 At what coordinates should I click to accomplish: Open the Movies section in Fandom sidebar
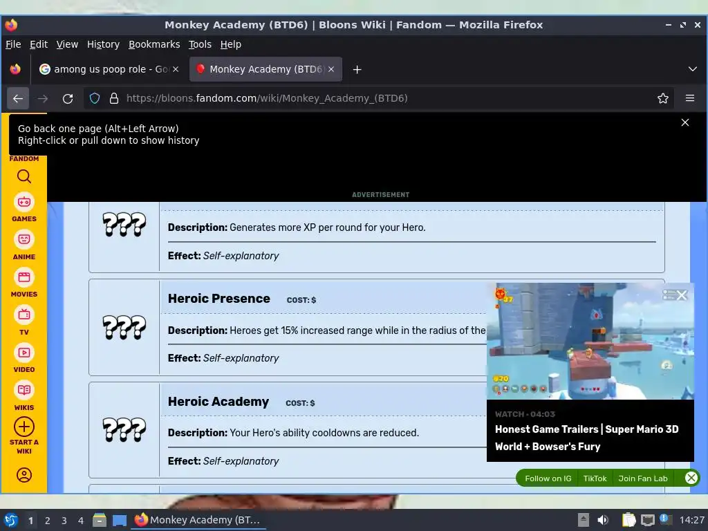click(24, 283)
